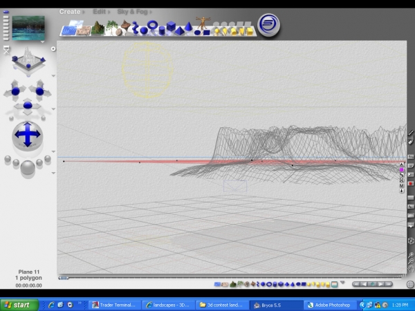Add a terrain mountain object

click(x=98, y=28)
